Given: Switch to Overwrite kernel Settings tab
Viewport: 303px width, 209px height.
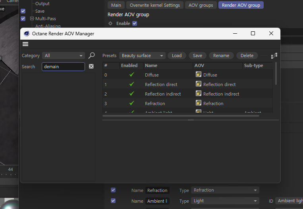Looking at the screenshot, I should [155, 5].
